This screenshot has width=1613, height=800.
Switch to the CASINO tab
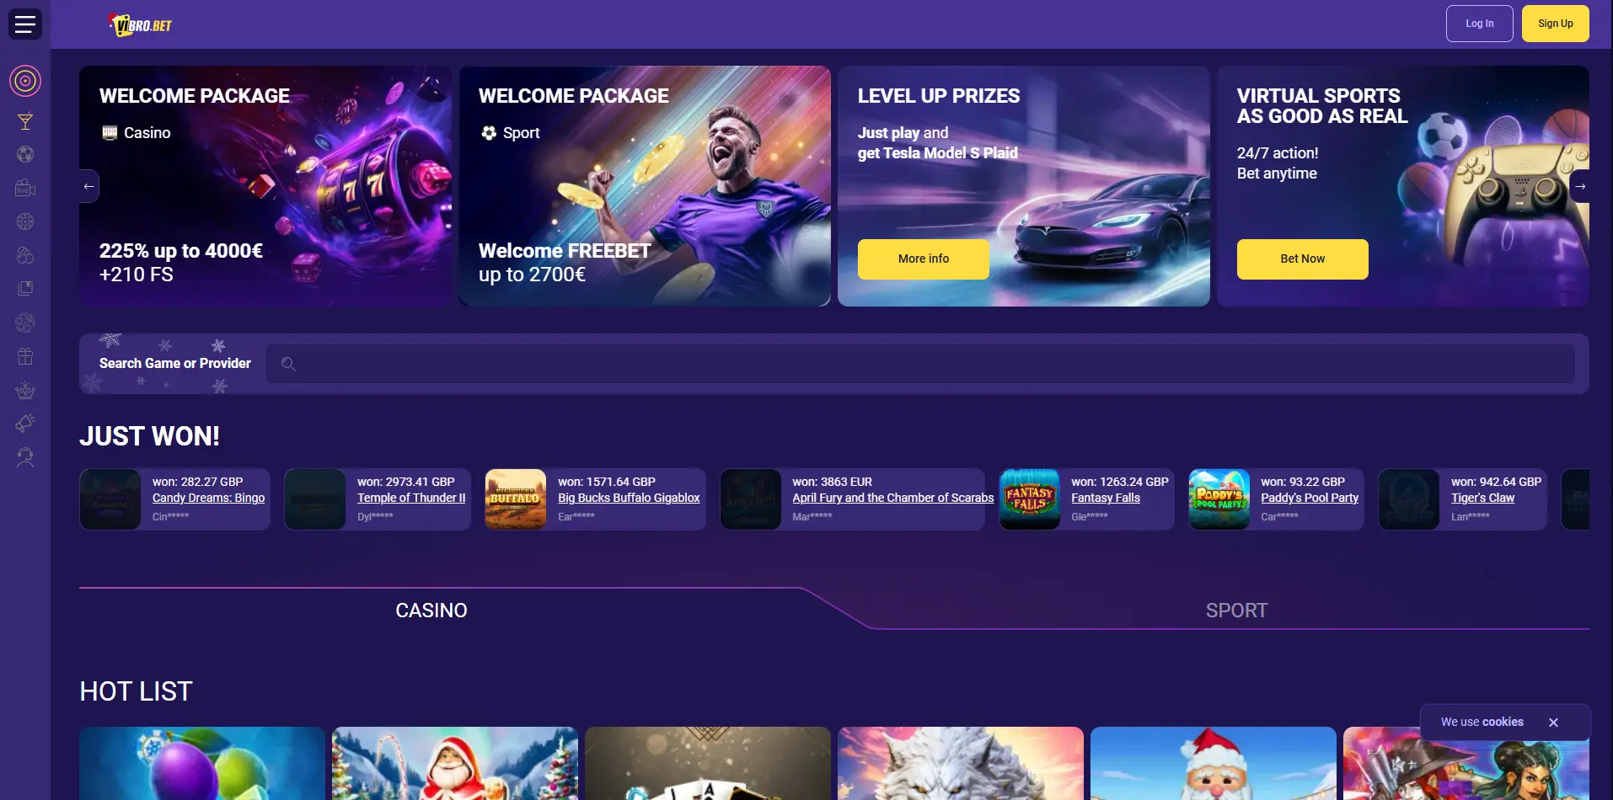[x=431, y=611]
